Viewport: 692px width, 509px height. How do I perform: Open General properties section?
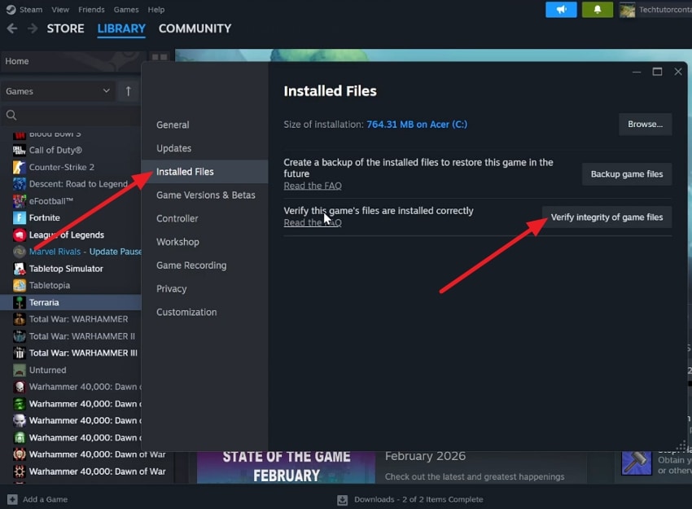[204, 125]
